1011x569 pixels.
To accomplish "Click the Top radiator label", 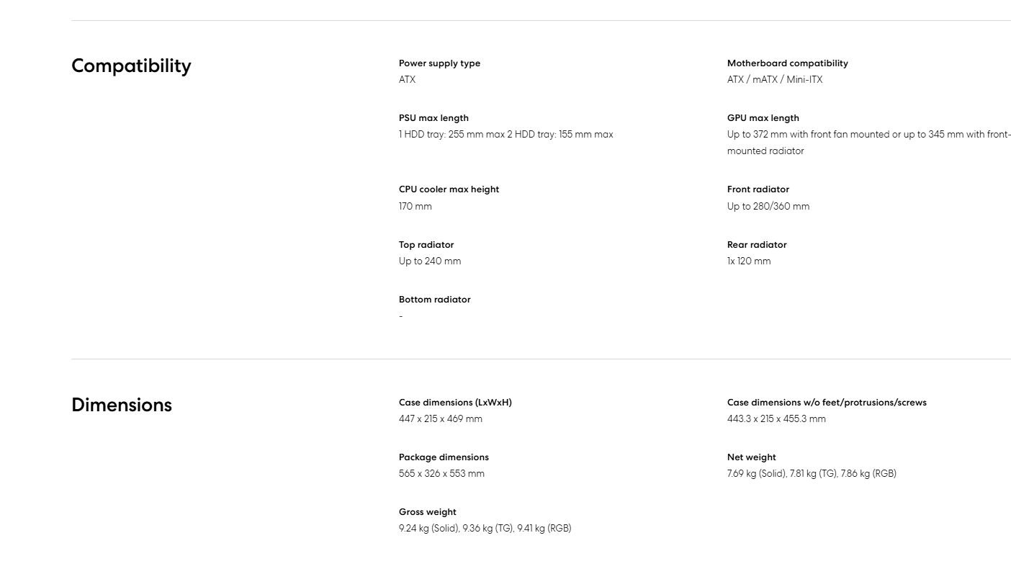I will click(x=426, y=245).
